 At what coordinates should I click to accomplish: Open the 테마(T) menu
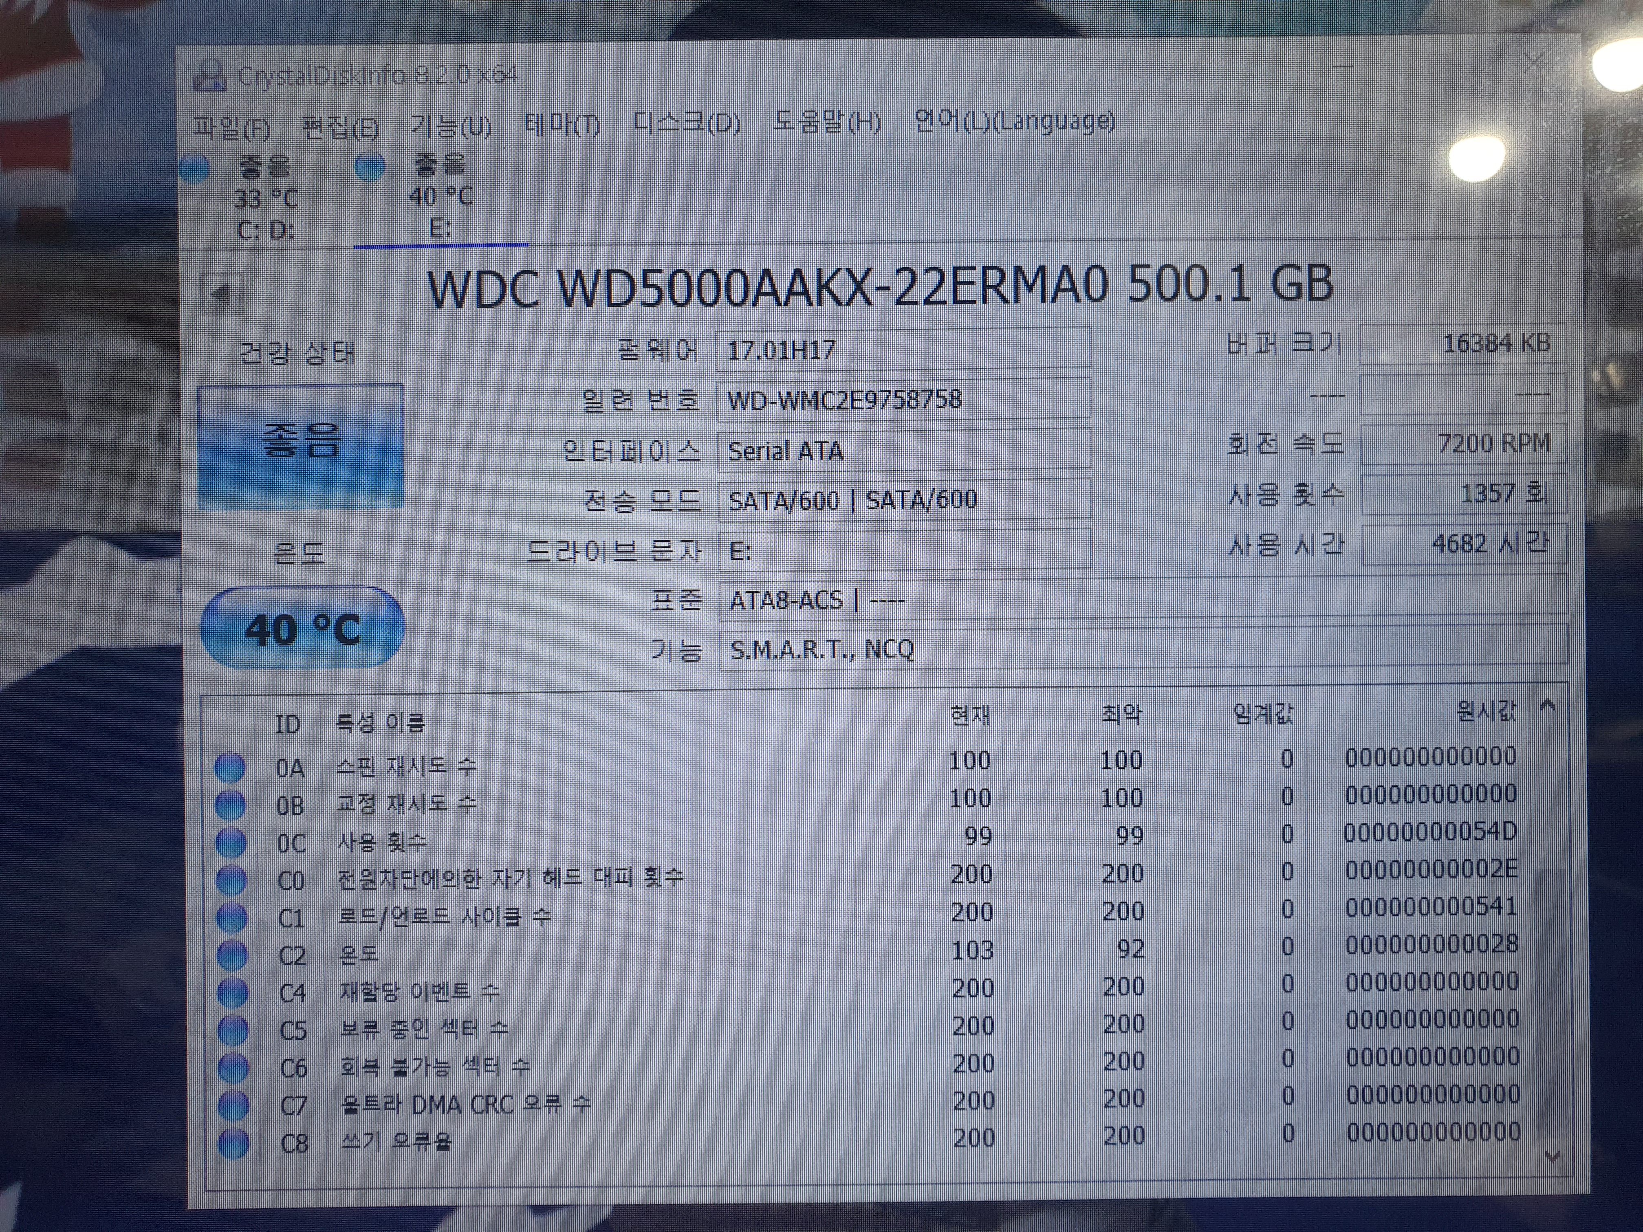point(562,125)
